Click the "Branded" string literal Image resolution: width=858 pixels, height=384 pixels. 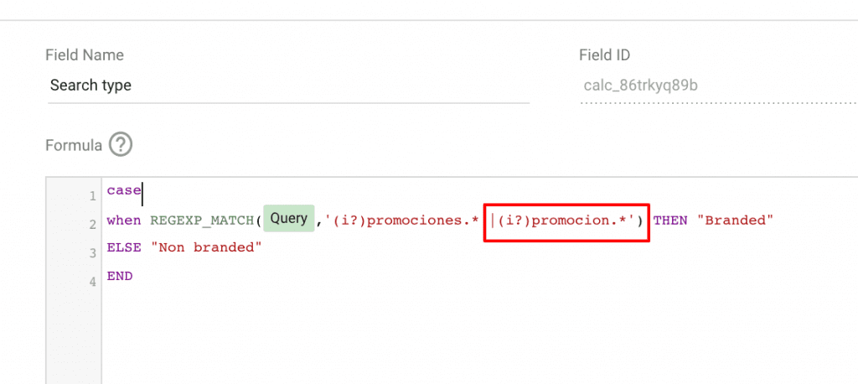click(x=735, y=221)
